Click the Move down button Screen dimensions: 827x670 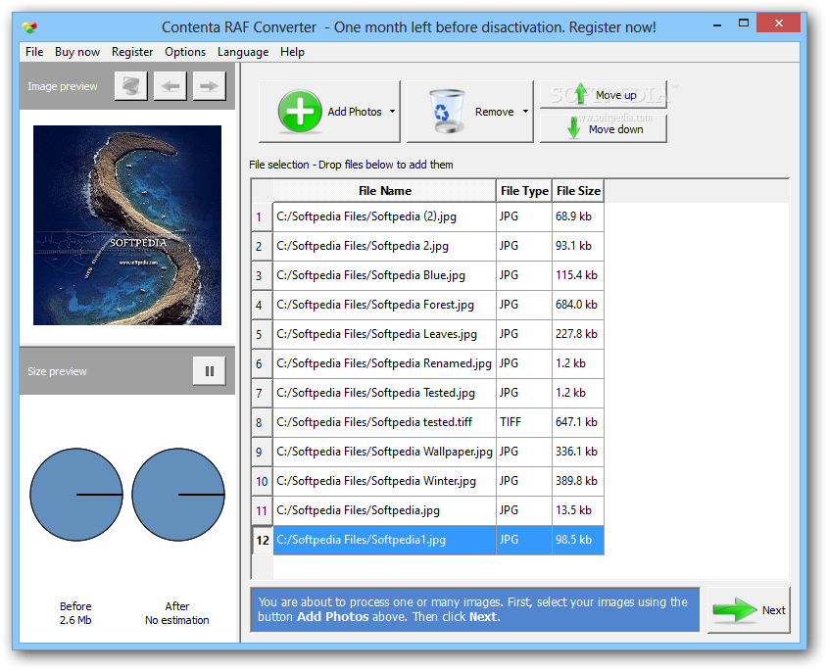tap(604, 128)
